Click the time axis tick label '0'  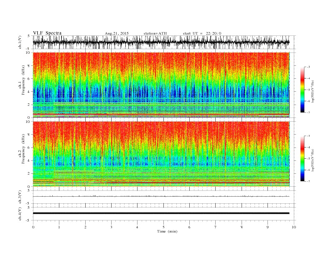(33, 227)
